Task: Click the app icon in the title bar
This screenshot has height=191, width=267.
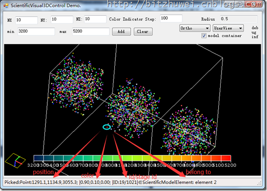Action: point(6,5)
